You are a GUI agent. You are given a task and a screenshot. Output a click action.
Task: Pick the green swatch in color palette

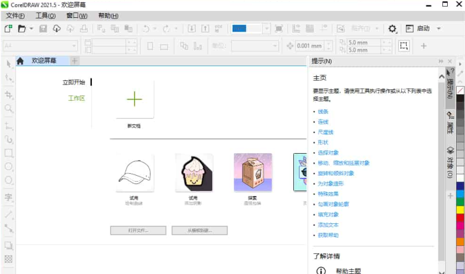click(460, 202)
